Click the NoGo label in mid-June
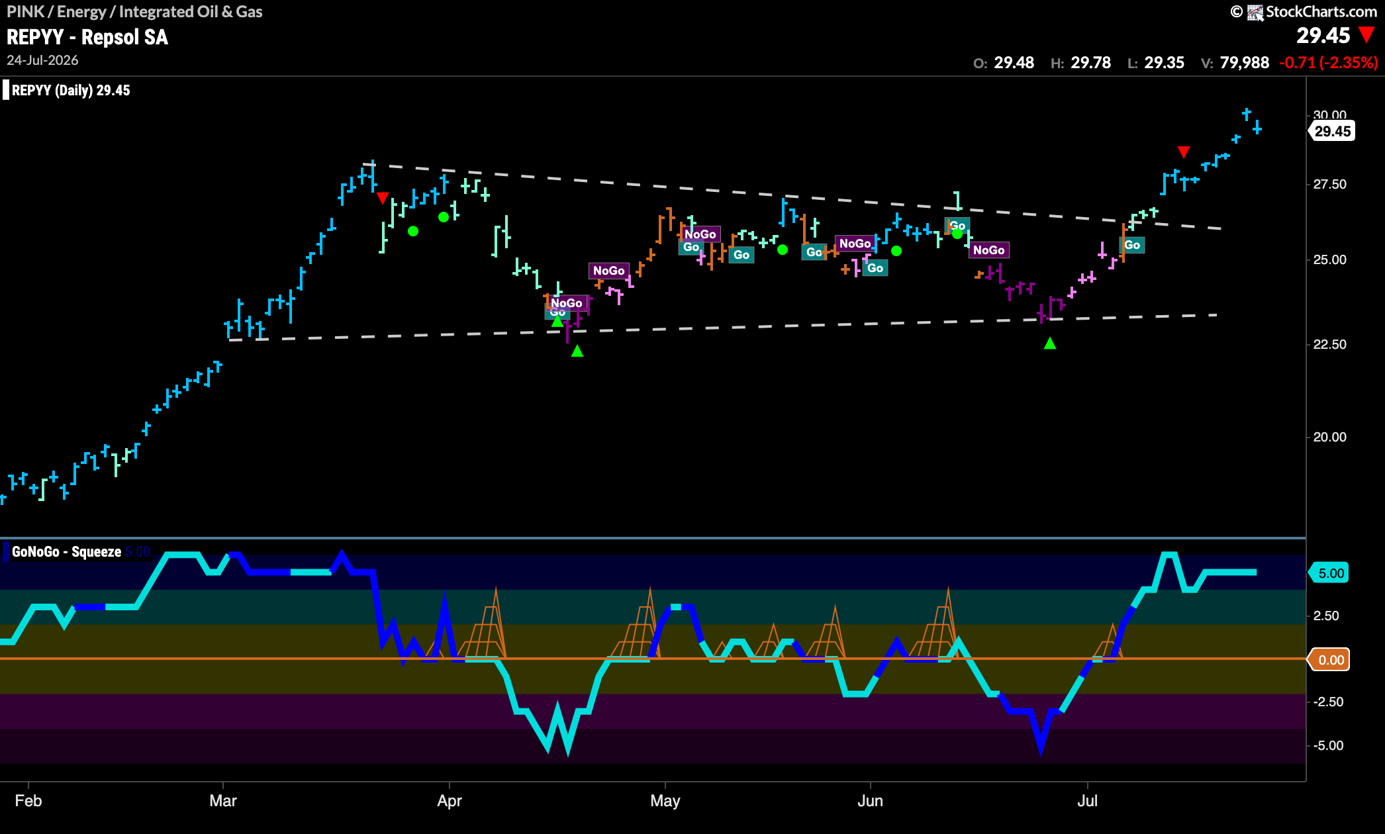Image resolution: width=1385 pixels, height=834 pixels. [x=988, y=250]
